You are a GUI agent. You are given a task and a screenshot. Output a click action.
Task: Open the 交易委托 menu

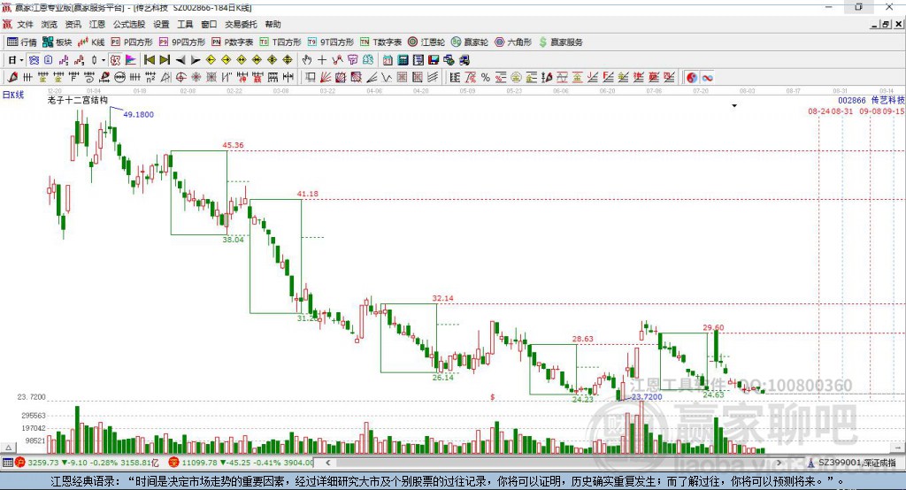click(x=241, y=24)
